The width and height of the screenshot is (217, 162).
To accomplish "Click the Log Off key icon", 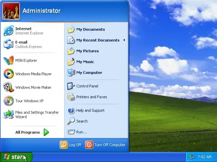I will click(x=64, y=145).
